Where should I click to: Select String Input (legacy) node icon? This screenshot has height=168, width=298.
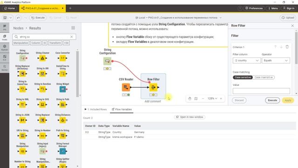42,151
